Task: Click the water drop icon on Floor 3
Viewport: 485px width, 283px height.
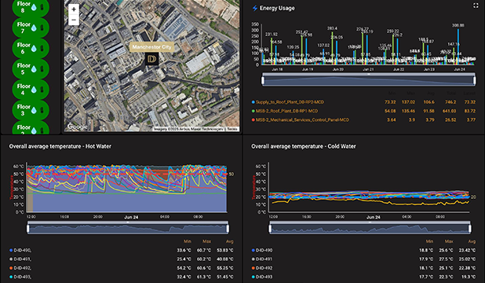Action: tap(34, 110)
